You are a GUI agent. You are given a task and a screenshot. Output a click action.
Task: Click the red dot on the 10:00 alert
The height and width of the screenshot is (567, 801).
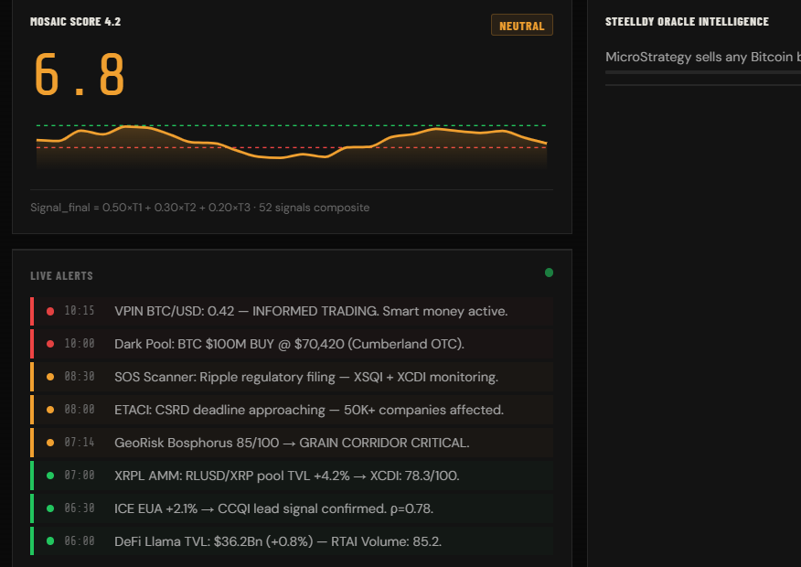[x=50, y=344]
